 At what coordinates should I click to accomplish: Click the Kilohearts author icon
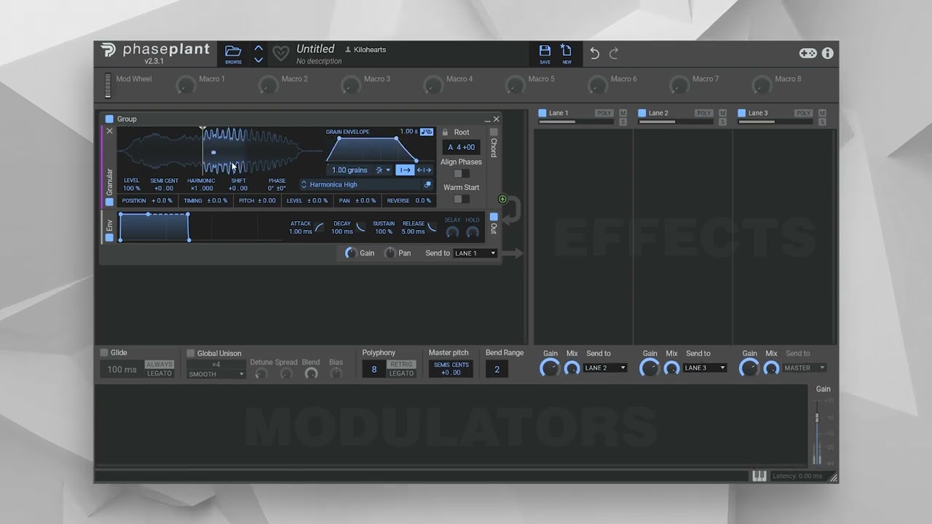click(348, 49)
